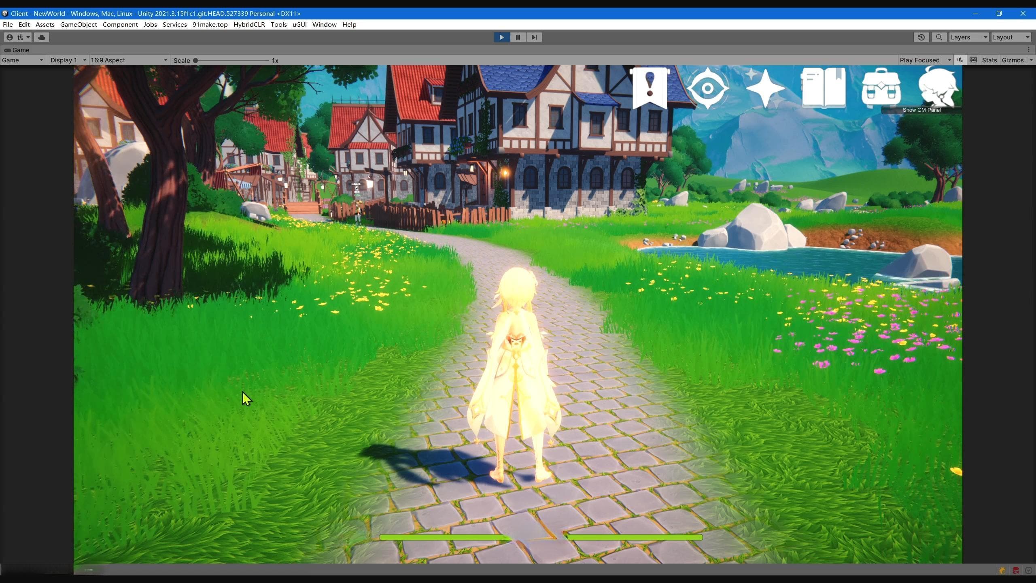Open the 91make.top menu
The image size is (1036, 583).
[210, 25]
